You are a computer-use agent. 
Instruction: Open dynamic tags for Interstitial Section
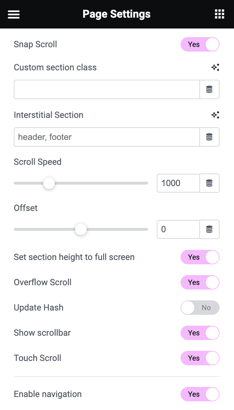[209, 137]
